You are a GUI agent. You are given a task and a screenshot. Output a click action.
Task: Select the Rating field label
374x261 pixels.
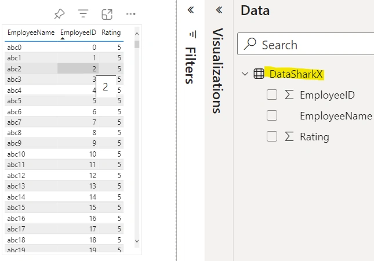click(x=314, y=137)
